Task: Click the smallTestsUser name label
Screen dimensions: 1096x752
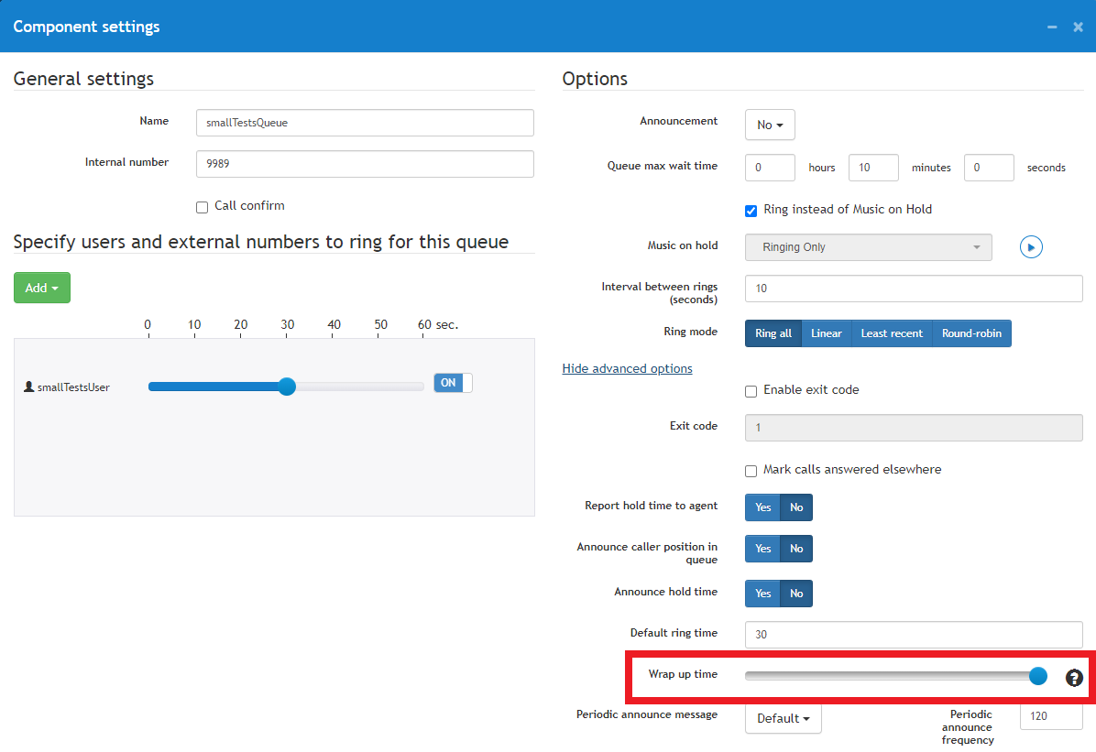Action: (x=73, y=387)
